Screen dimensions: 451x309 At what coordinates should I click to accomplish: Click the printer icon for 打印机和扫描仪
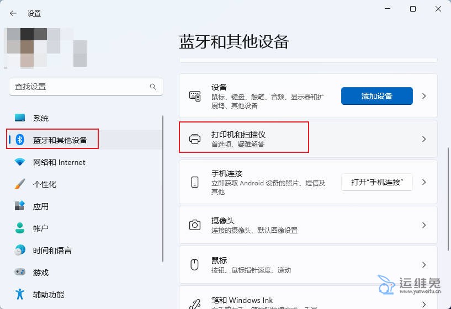195,139
